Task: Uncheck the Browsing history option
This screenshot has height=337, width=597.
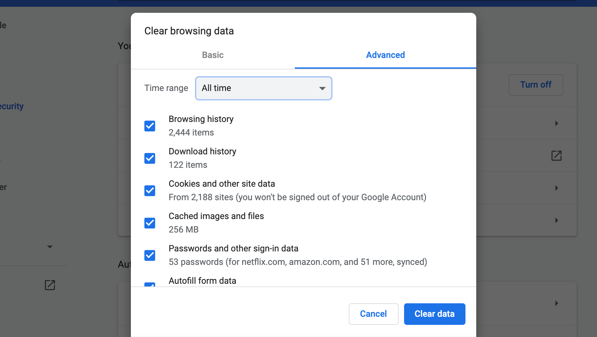Action: coord(149,126)
